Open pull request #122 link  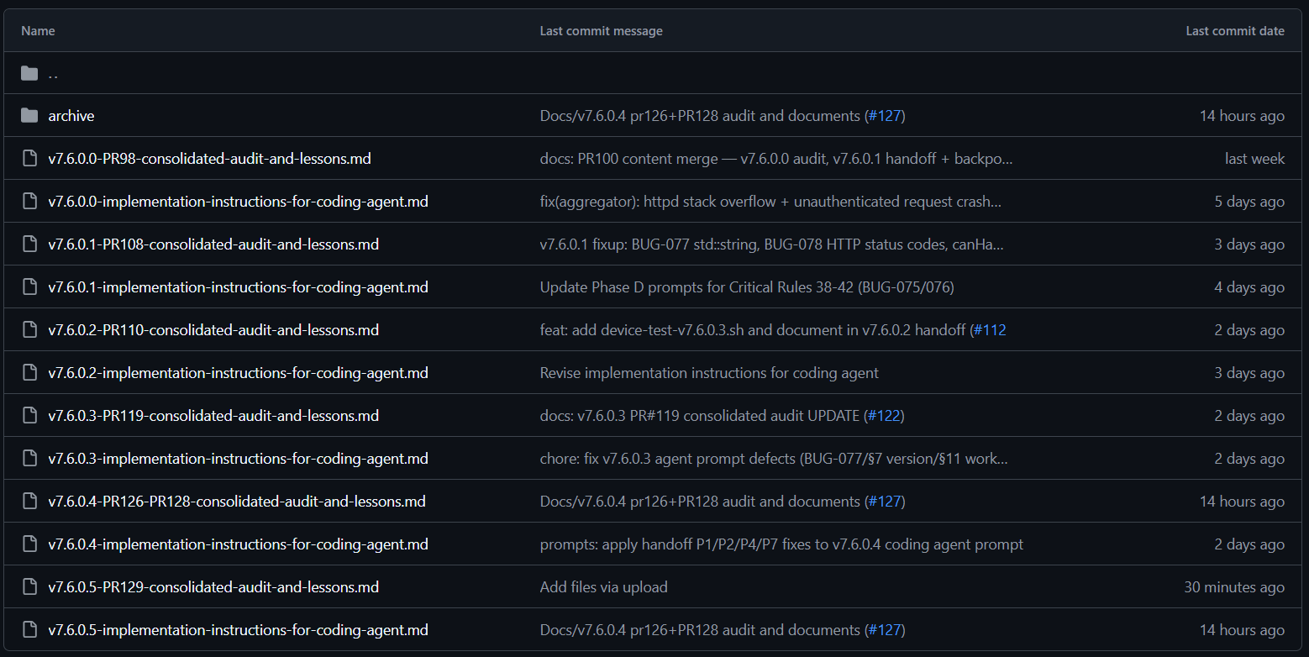click(x=885, y=416)
